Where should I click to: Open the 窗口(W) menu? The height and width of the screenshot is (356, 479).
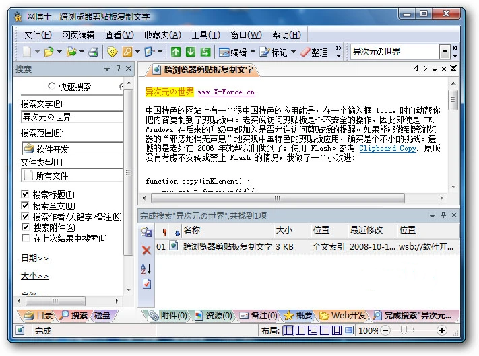click(x=246, y=35)
